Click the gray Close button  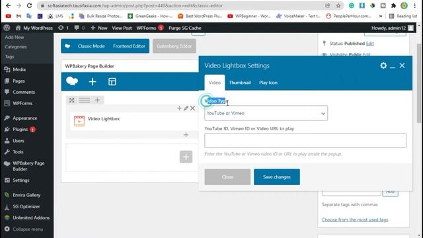pyautogui.click(x=227, y=177)
